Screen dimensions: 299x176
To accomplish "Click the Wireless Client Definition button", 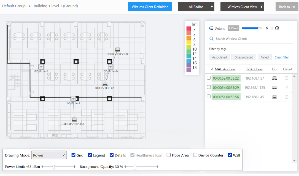I will click(x=150, y=7).
